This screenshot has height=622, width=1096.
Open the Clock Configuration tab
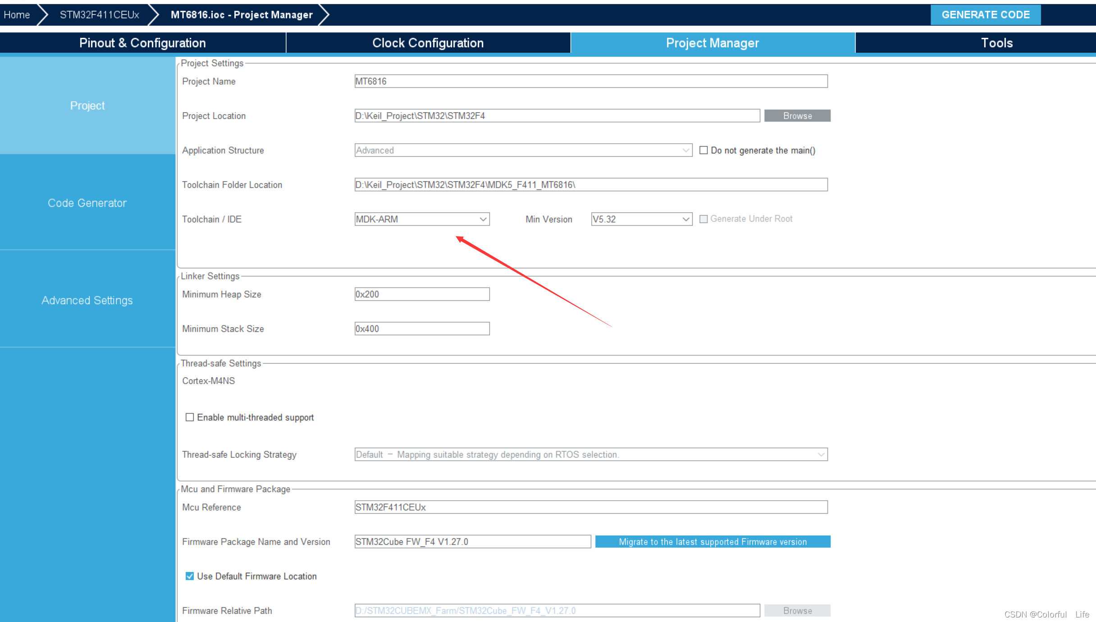(428, 43)
